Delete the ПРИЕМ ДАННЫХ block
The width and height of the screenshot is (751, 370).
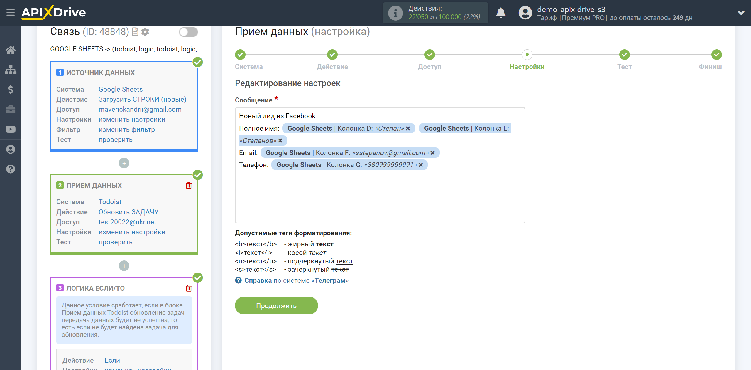pyautogui.click(x=189, y=186)
